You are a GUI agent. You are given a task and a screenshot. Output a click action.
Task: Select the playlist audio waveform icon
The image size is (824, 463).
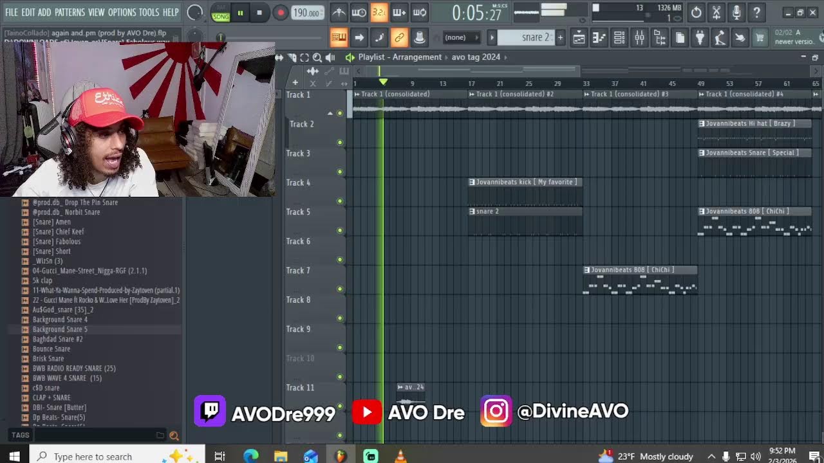click(x=313, y=71)
